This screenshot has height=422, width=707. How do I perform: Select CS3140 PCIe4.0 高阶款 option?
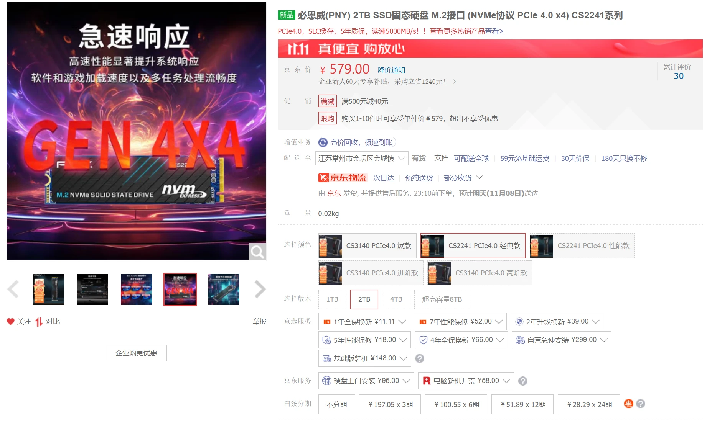[x=480, y=273]
